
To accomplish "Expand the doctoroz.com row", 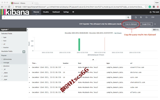I will click(29, 72).
